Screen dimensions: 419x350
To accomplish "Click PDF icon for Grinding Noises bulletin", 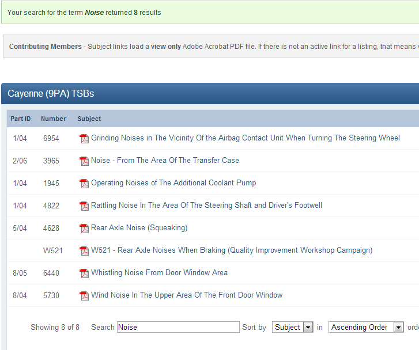I will tap(84, 139).
